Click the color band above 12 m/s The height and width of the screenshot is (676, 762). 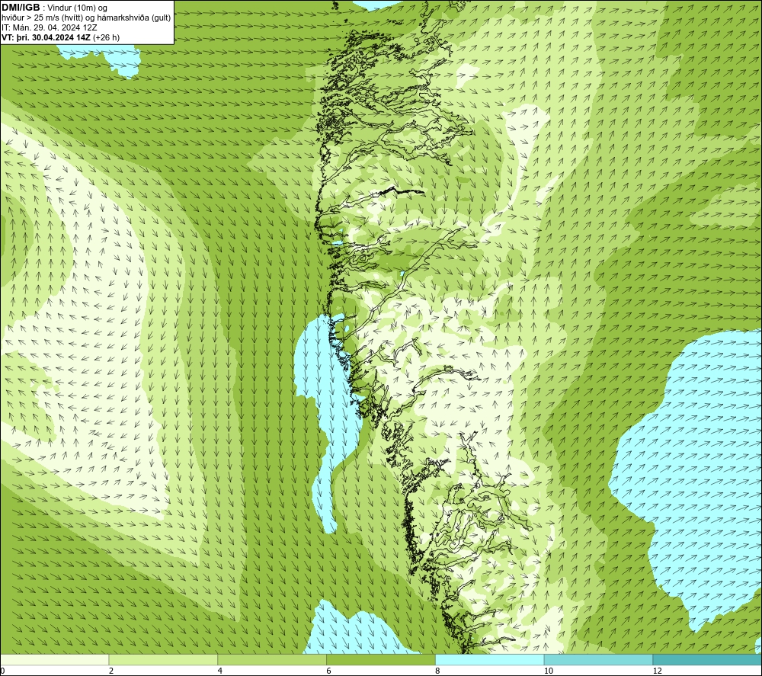707,659
